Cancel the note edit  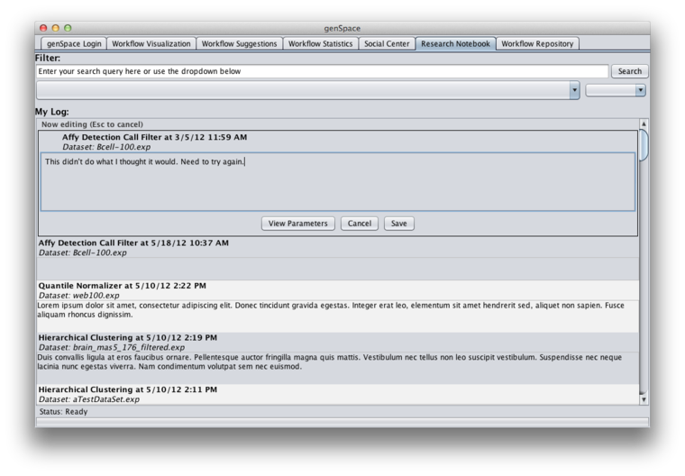pos(359,224)
